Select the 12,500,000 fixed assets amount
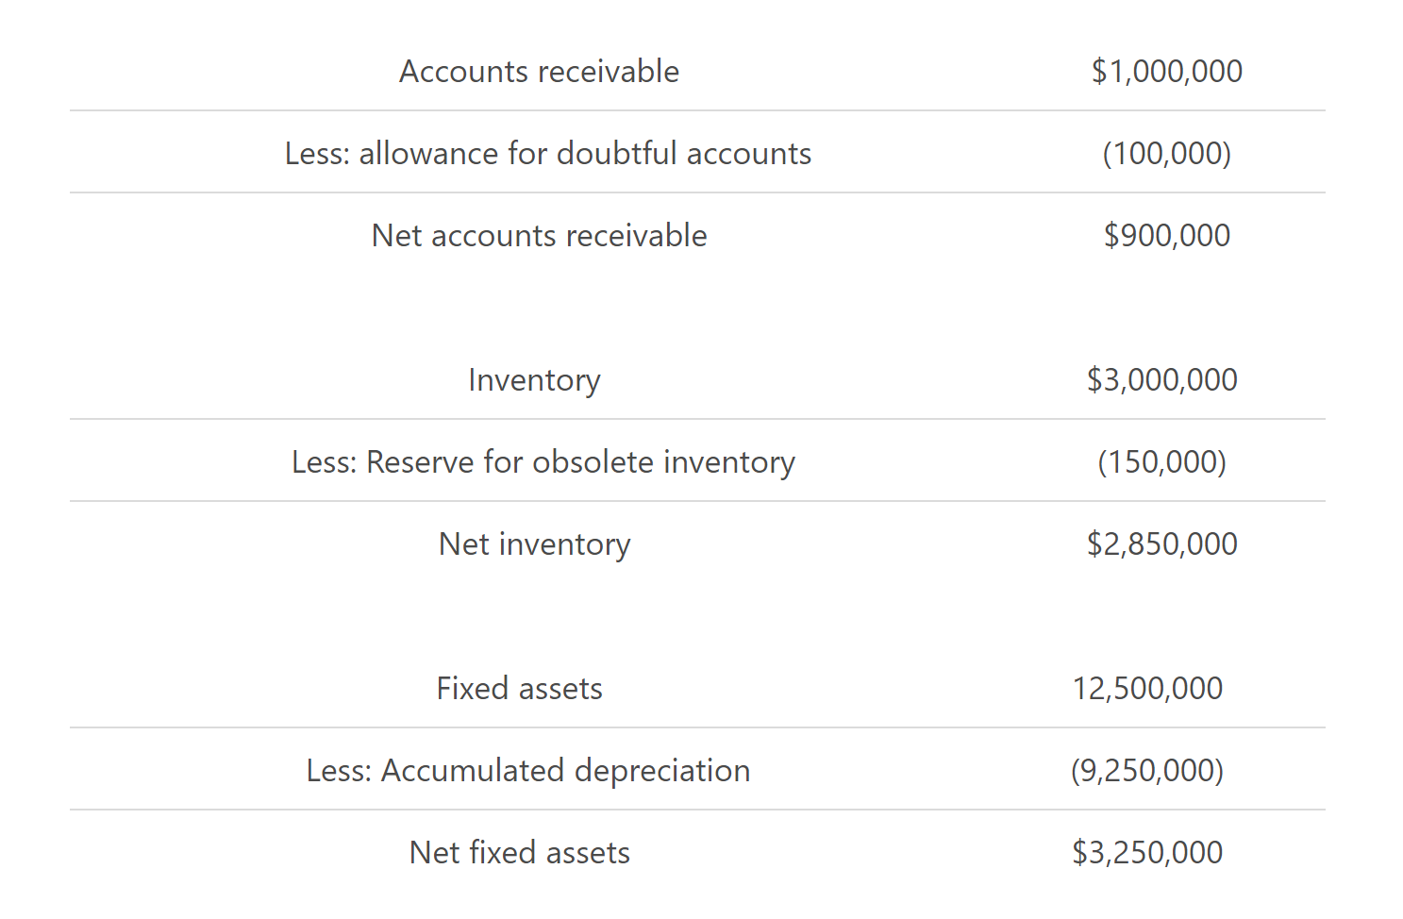The width and height of the screenshot is (1403, 919). coord(1147,689)
